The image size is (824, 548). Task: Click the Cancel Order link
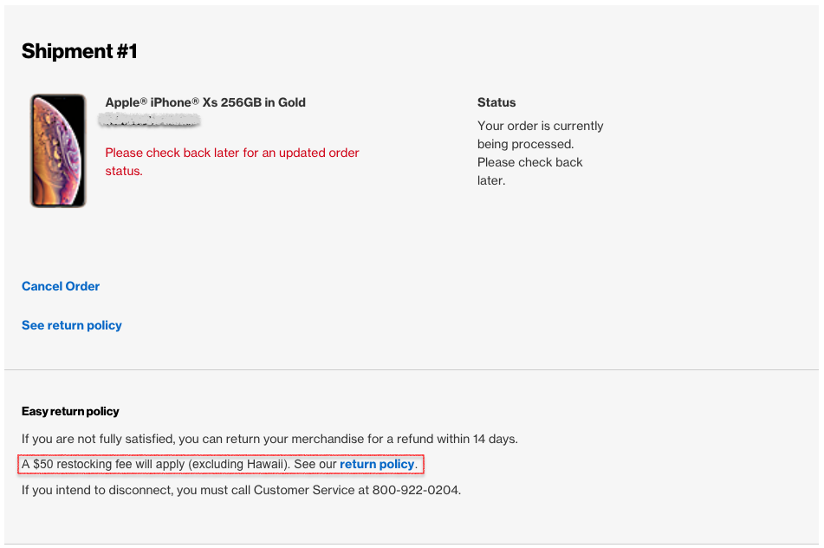pyautogui.click(x=61, y=286)
